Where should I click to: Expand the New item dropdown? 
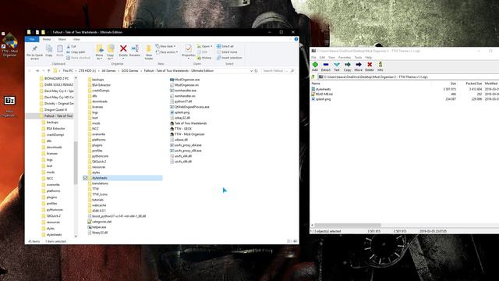166,47
